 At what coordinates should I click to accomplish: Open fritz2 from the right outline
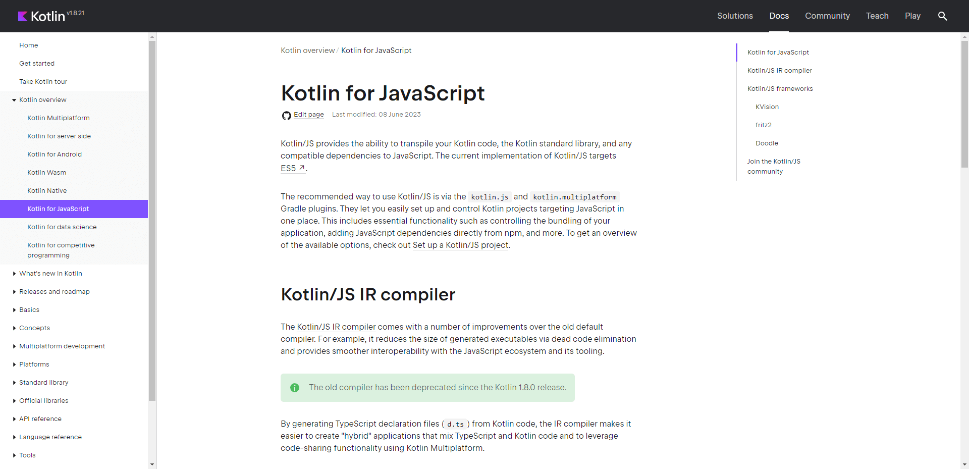pyautogui.click(x=764, y=125)
